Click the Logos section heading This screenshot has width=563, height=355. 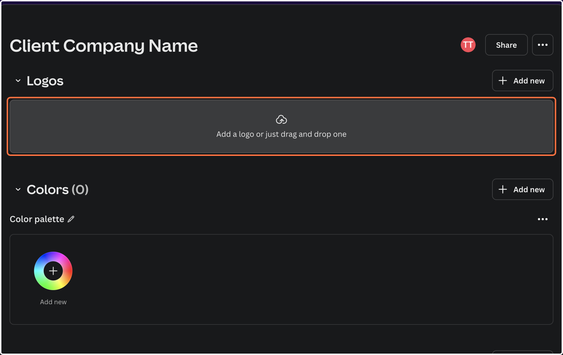(x=45, y=81)
